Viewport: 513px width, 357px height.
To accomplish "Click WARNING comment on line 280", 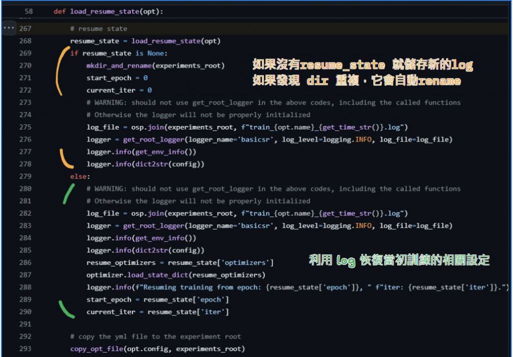I will point(274,189).
